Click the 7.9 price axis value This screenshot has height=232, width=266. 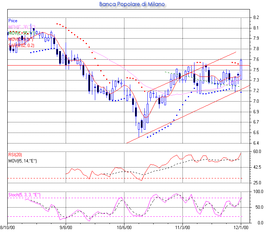pyautogui.click(x=256, y=38)
